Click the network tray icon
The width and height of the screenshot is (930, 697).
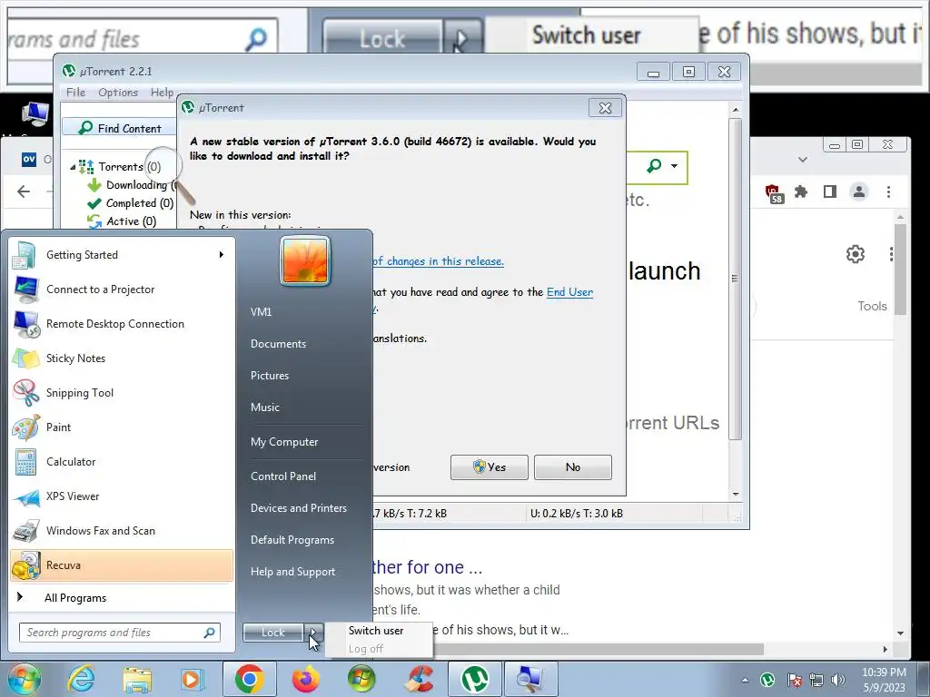(816, 679)
